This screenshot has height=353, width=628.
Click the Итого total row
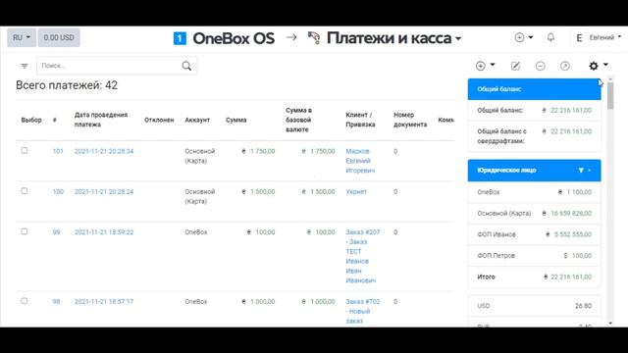(x=534, y=277)
